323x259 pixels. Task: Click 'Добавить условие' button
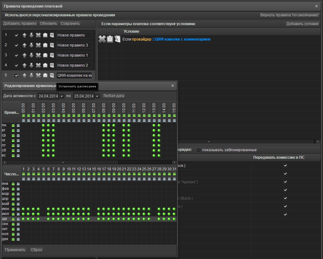pos(302,24)
